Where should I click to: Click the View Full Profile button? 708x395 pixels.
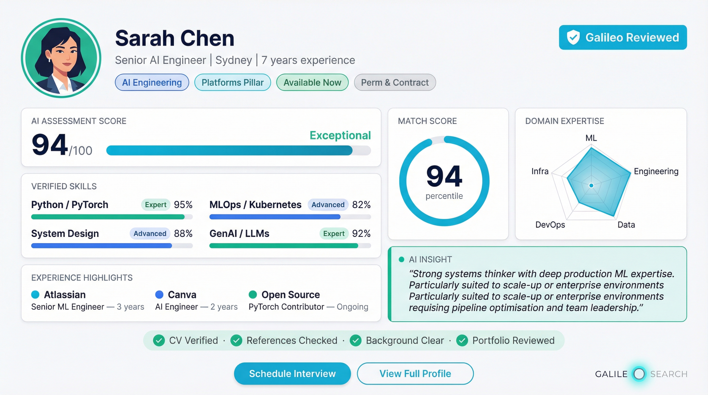(x=415, y=374)
